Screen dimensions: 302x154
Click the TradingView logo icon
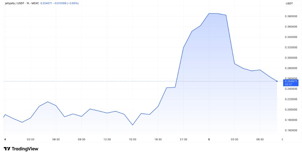[7, 149]
